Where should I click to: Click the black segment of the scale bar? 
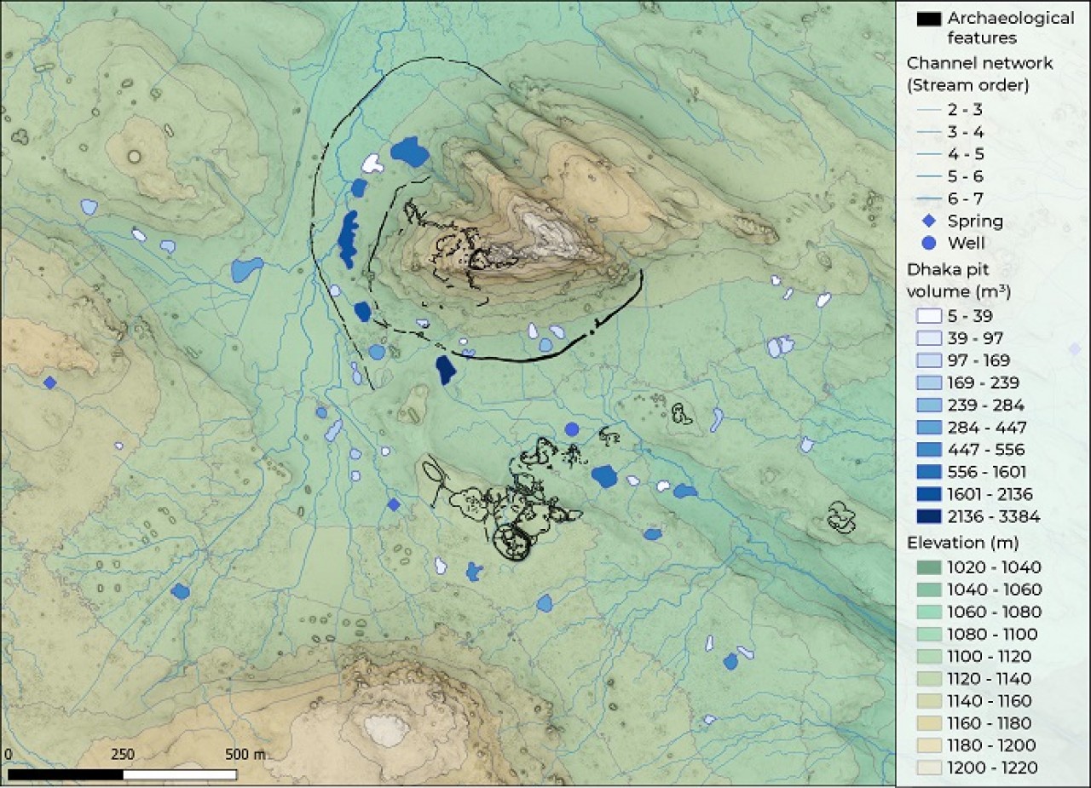tap(66, 775)
